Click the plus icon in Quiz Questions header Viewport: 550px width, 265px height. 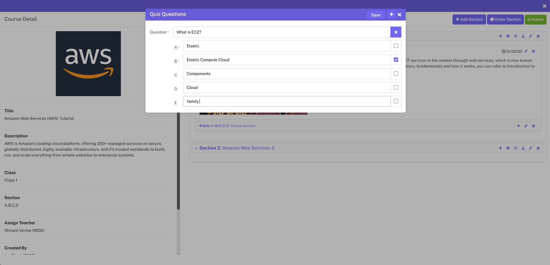pos(391,14)
